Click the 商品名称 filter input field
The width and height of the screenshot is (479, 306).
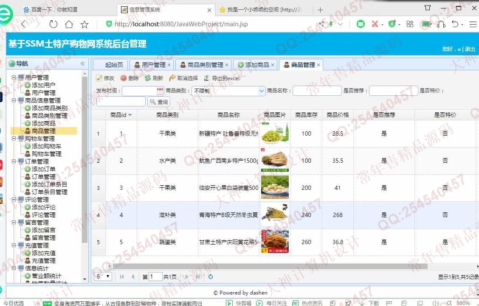(x=317, y=91)
